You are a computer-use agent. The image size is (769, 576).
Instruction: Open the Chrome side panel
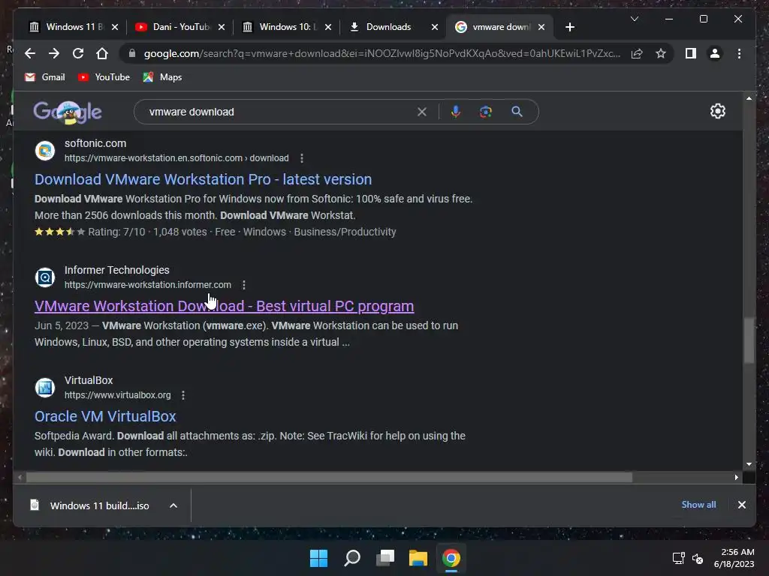pos(691,53)
